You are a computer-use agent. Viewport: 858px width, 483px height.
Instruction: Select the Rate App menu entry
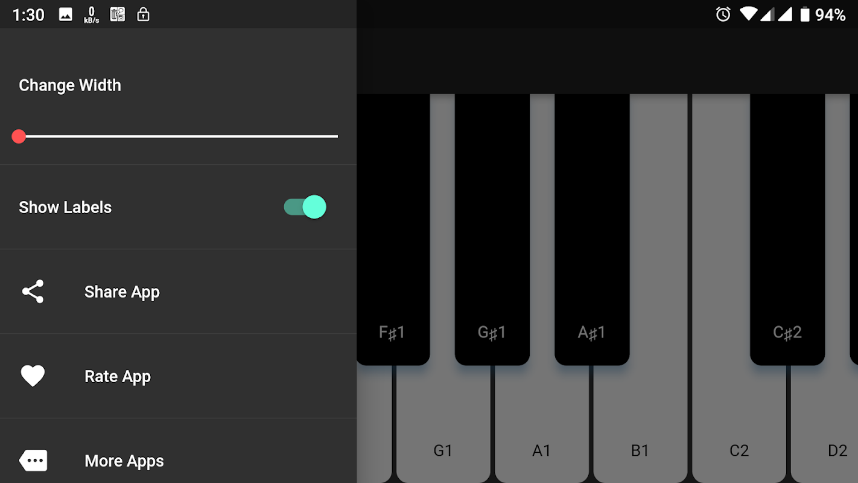178,376
